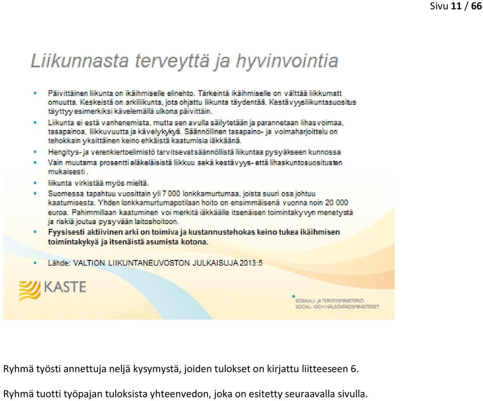Click the 'Sosiaali- ja terveysministeriö' ministry text
This screenshot has width=483, height=401.
(329, 301)
